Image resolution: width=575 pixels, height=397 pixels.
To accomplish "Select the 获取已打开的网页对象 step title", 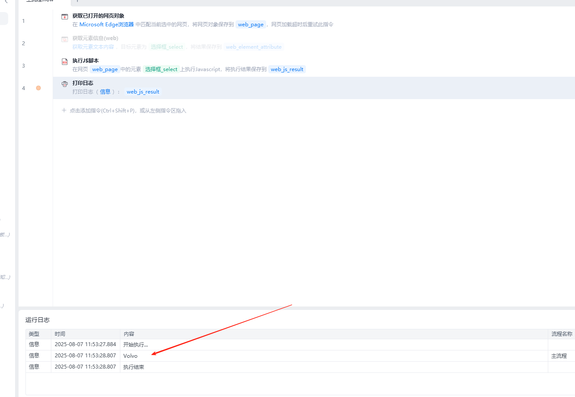I will tap(98, 16).
